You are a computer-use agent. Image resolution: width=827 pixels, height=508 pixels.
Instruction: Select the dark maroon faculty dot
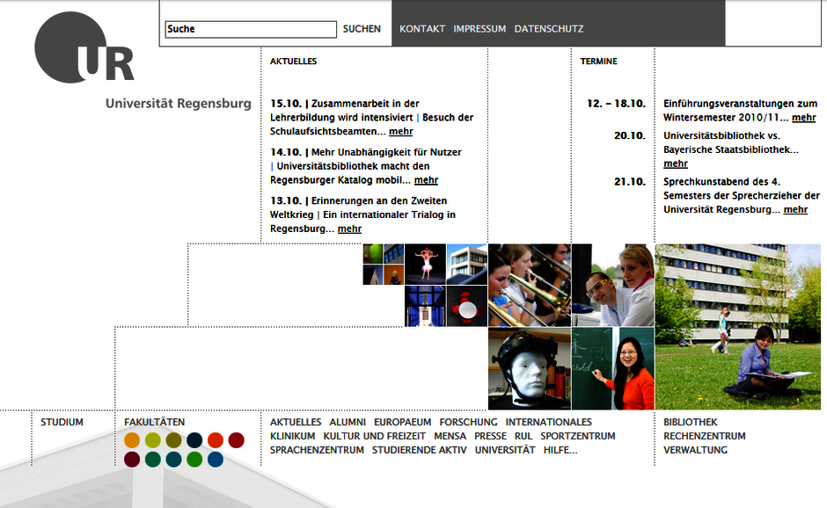pyautogui.click(x=132, y=459)
